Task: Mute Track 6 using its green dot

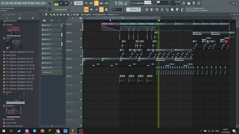Action: coord(81,74)
